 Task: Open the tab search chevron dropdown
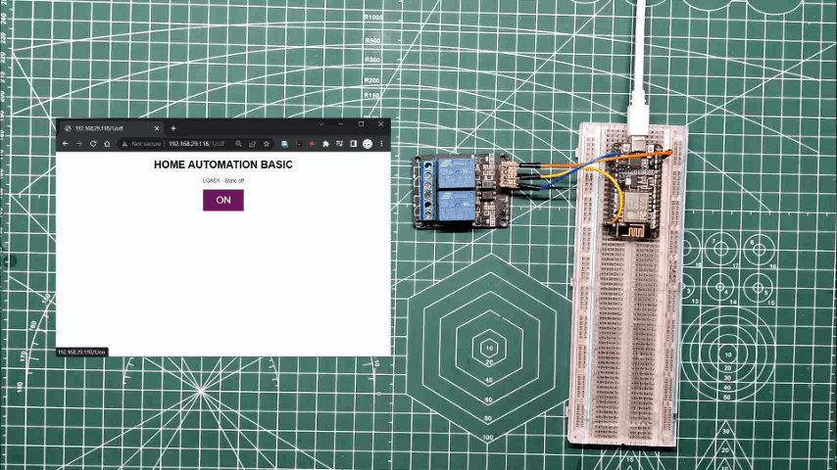coord(321,123)
